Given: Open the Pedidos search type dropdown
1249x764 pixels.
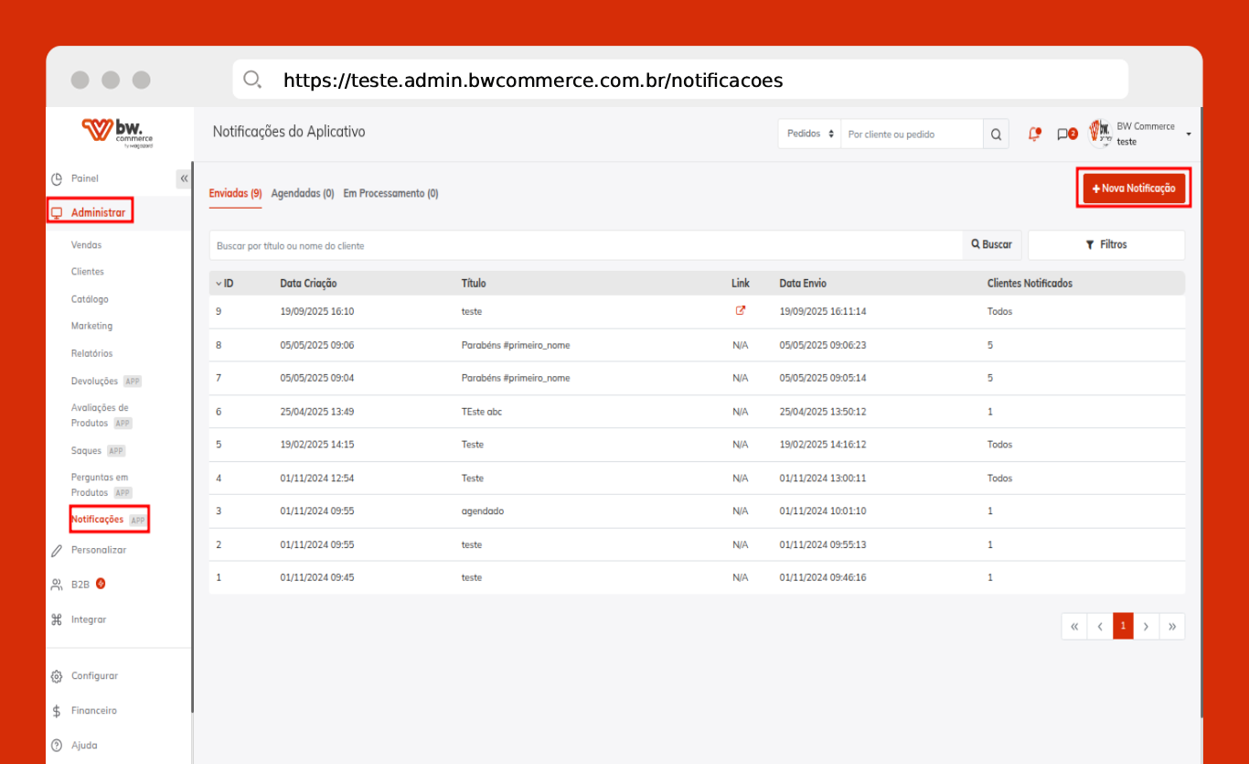Looking at the screenshot, I should (x=809, y=134).
